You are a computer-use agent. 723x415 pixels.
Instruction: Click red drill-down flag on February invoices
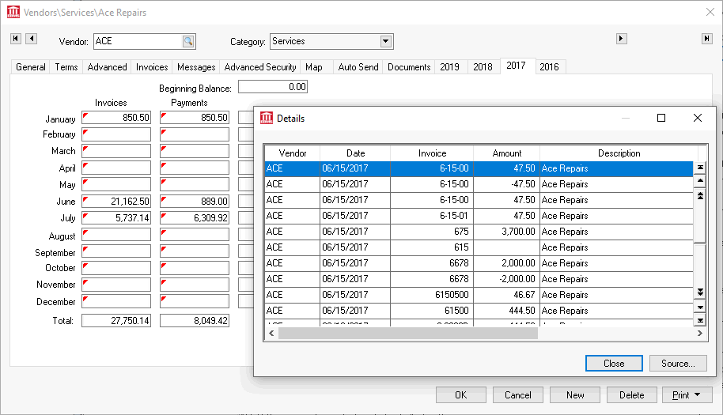point(85,132)
